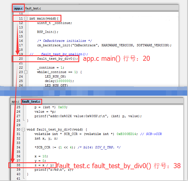Viewport: 188px width, 181px height.
Task: Place cursor on the fault_test_by_div0() call
Action: (57, 59)
